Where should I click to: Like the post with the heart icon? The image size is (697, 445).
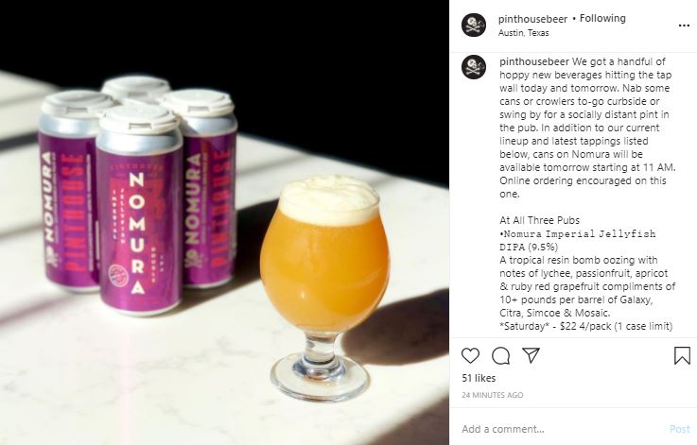click(x=470, y=355)
